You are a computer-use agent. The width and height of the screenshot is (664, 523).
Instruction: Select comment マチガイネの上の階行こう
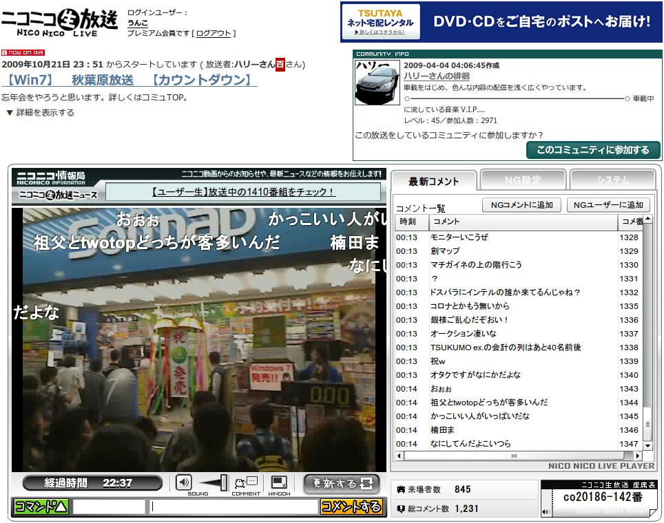point(519,265)
